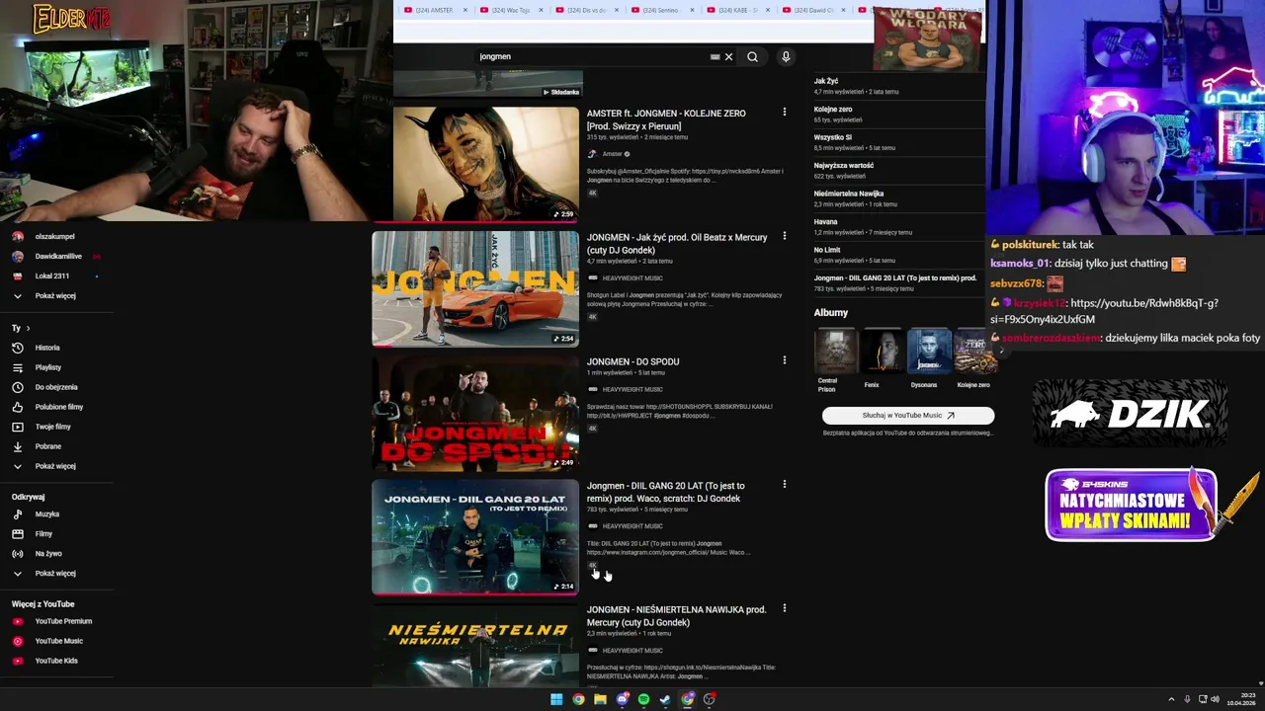Open Filmy under Odkrywaj

pyautogui.click(x=43, y=534)
